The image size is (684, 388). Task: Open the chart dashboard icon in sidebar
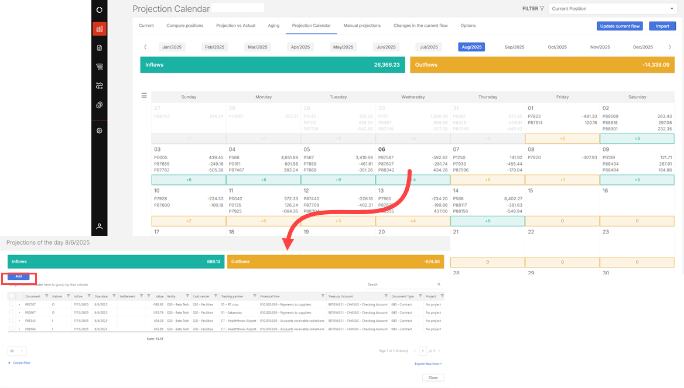[x=99, y=29]
